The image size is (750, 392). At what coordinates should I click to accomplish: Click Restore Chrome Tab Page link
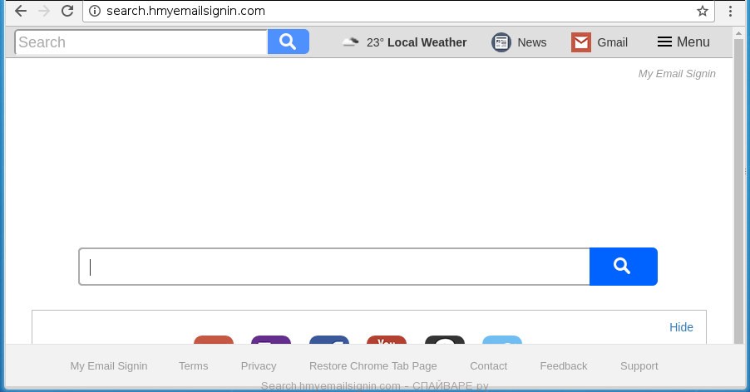click(x=373, y=365)
